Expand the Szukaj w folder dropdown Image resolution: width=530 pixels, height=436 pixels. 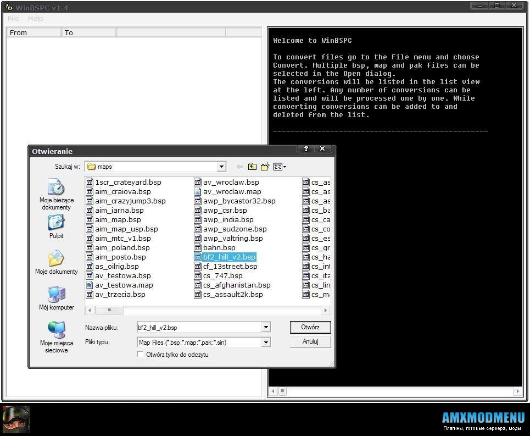click(x=221, y=167)
